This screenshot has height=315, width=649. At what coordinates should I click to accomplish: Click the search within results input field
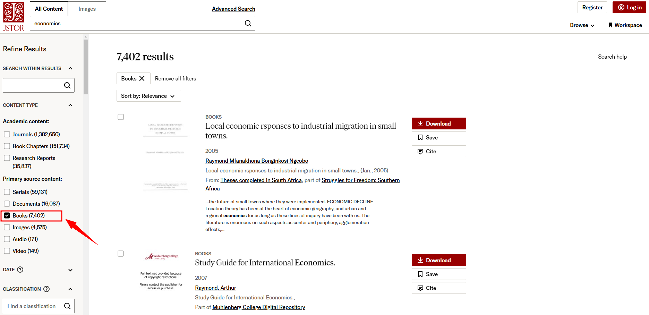32,85
